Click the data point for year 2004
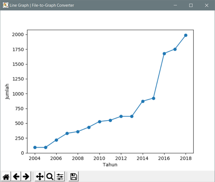The image size is (215, 182). coord(35,147)
